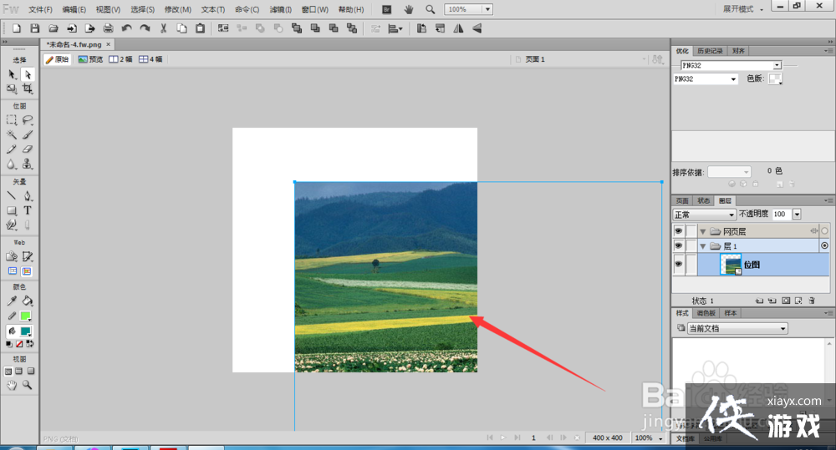Click the Print icon in main toolbar
Viewport: 836px width, 450px height.
coord(108,28)
